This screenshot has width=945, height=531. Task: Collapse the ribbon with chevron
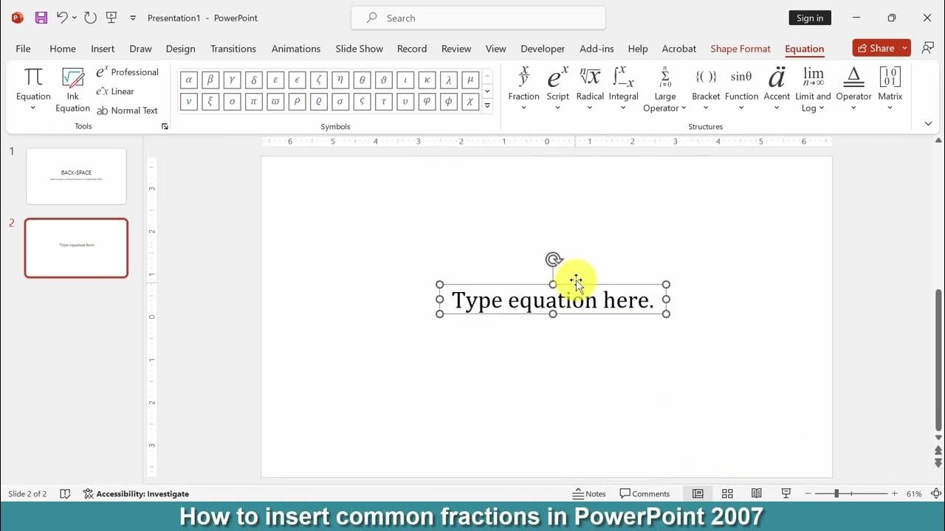[928, 124]
